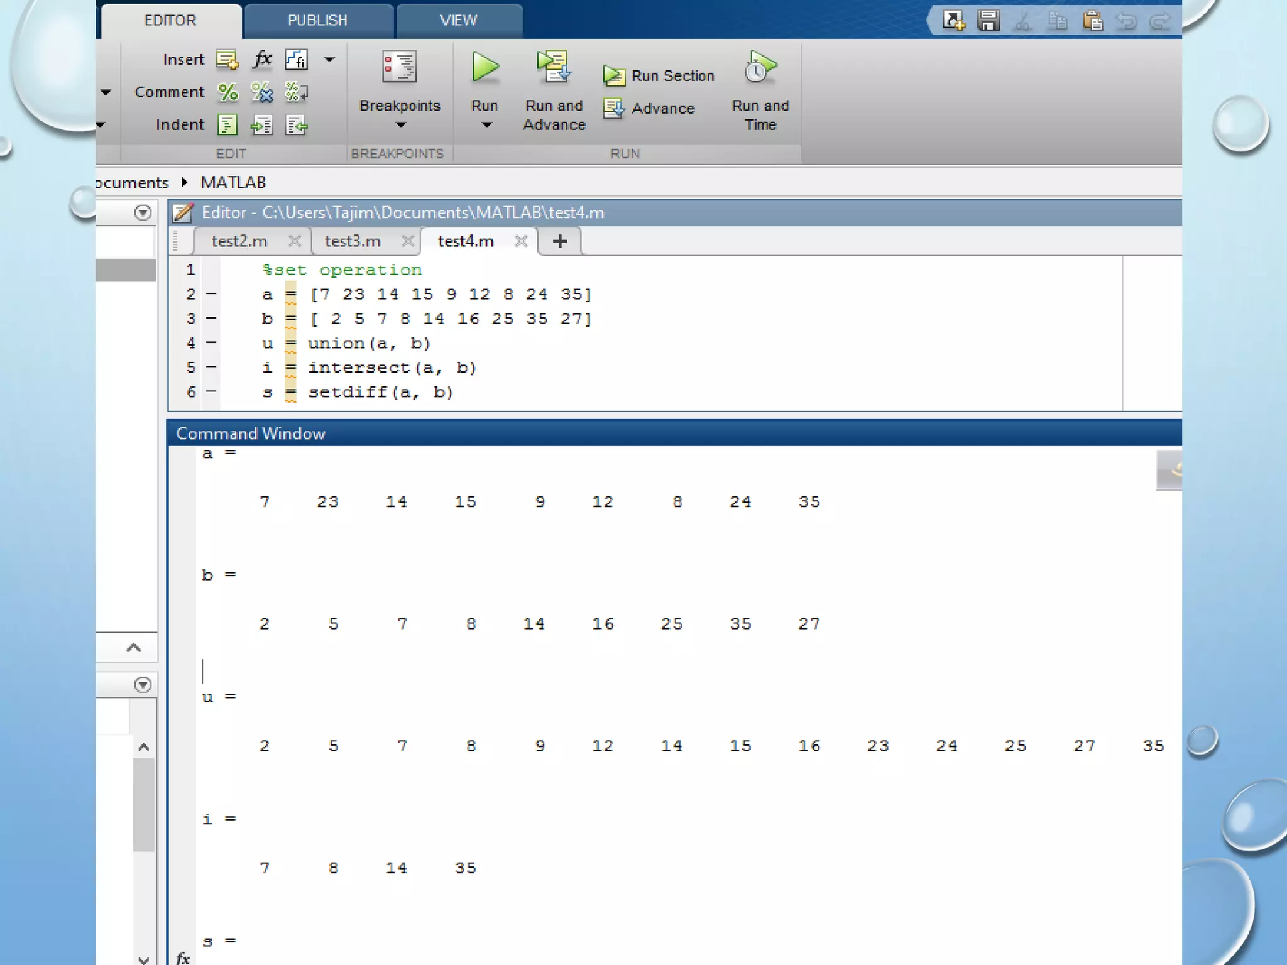Open the test2.m editor tab

click(x=239, y=241)
